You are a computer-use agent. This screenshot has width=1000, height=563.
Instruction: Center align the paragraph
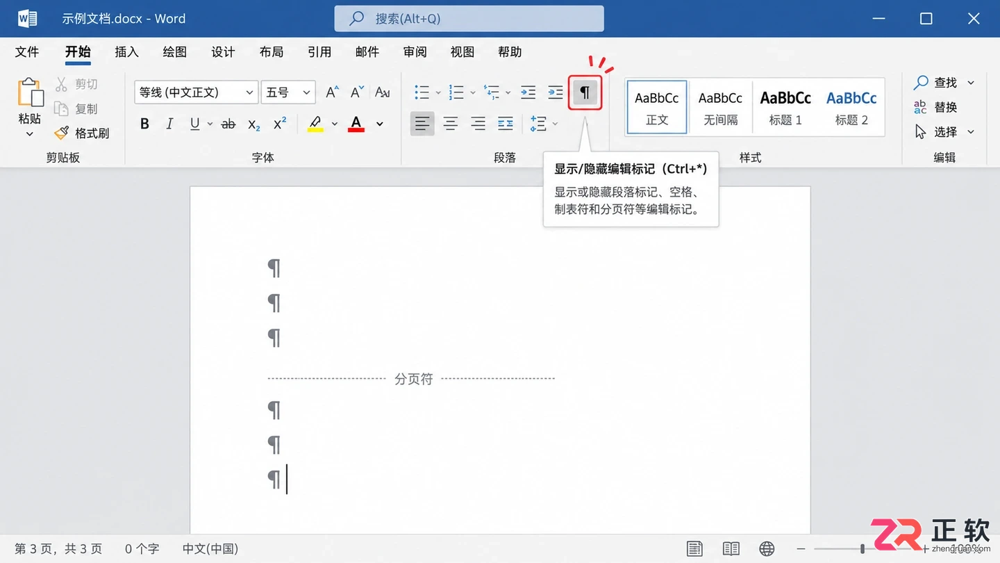451,124
